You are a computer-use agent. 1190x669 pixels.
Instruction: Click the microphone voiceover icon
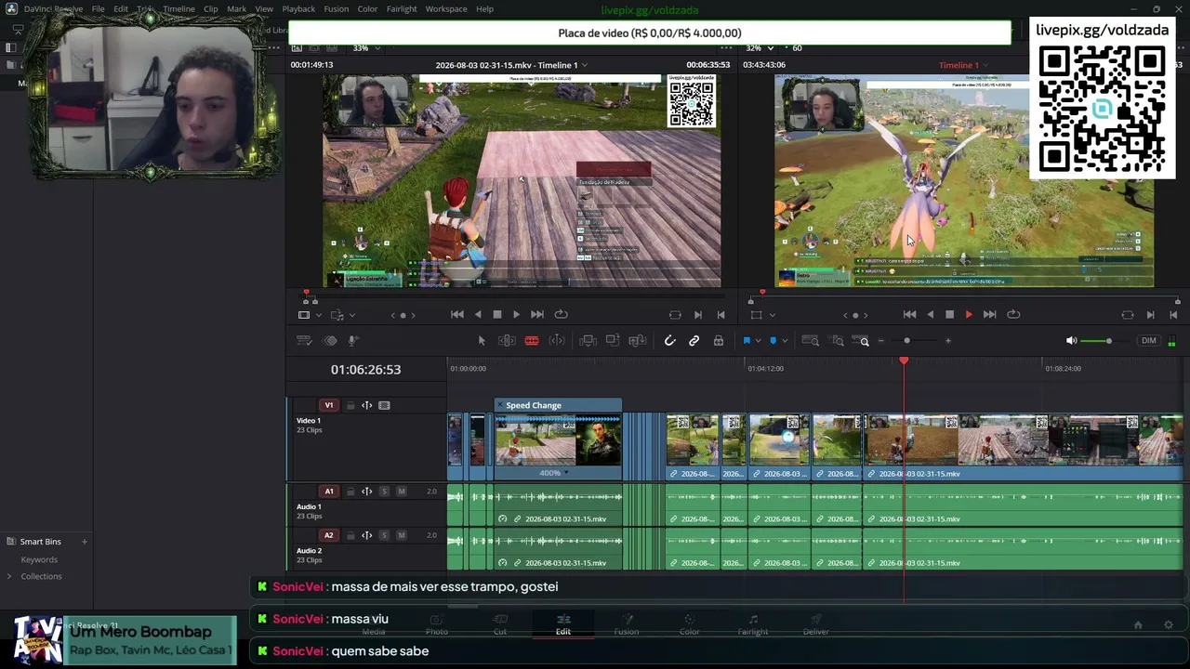click(353, 341)
